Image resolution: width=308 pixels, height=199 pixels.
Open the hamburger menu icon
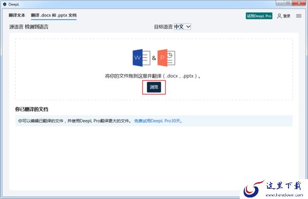point(299,16)
